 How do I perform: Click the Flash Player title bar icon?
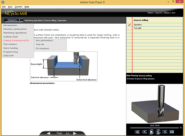3,2
